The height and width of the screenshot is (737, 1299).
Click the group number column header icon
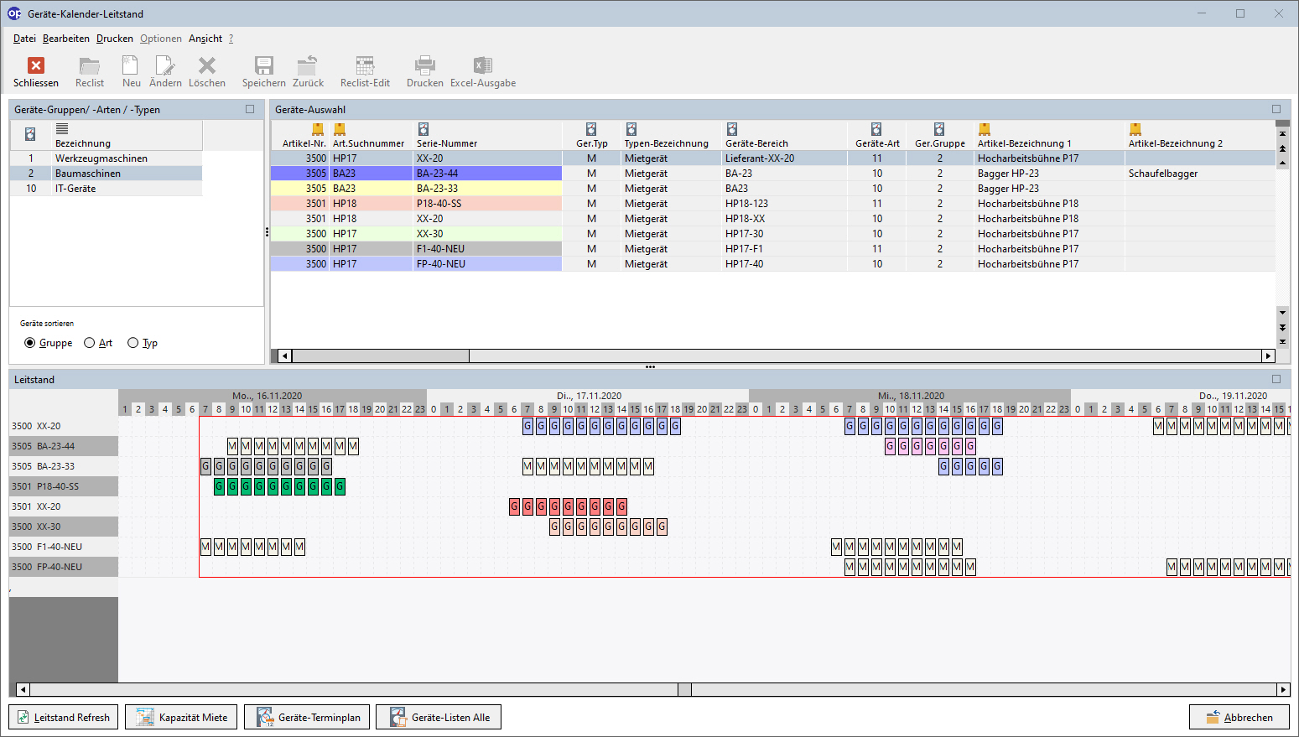click(x=30, y=134)
